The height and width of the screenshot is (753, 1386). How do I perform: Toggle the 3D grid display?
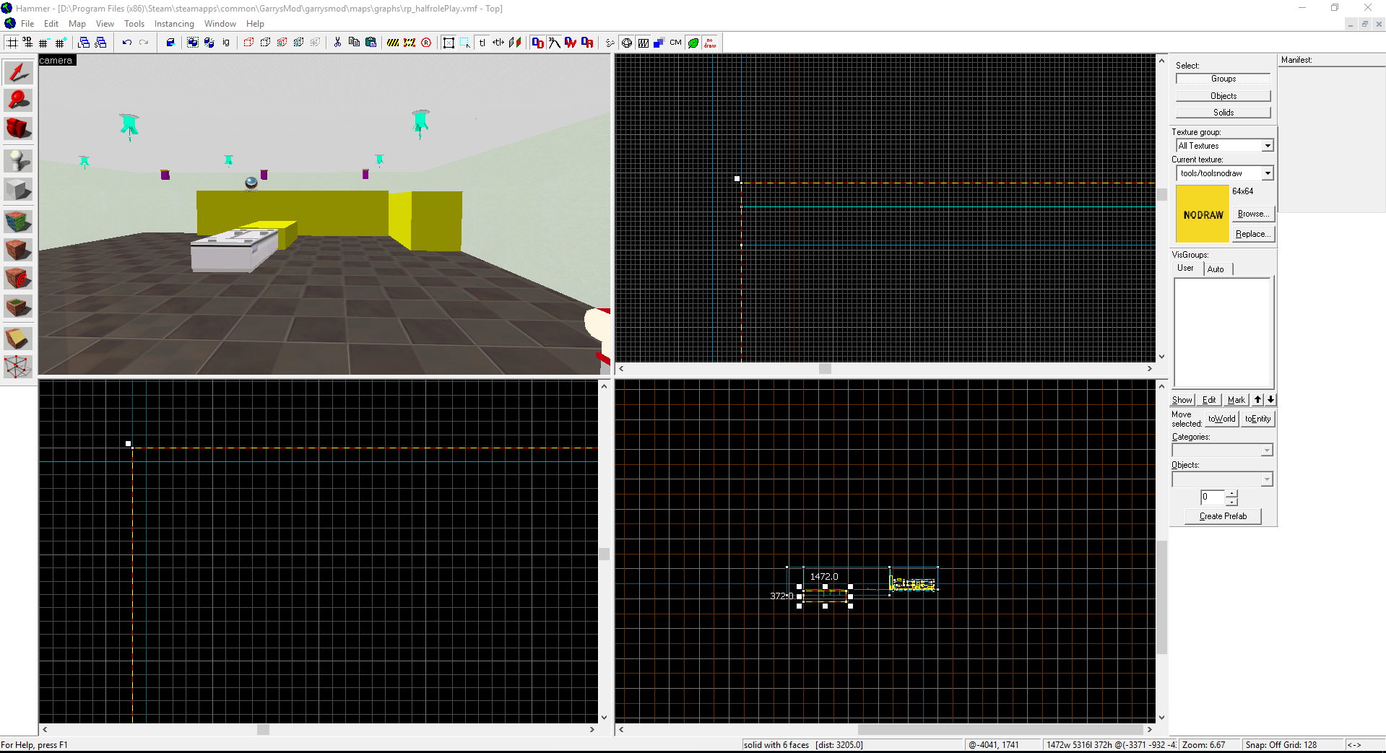[x=28, y=43]
